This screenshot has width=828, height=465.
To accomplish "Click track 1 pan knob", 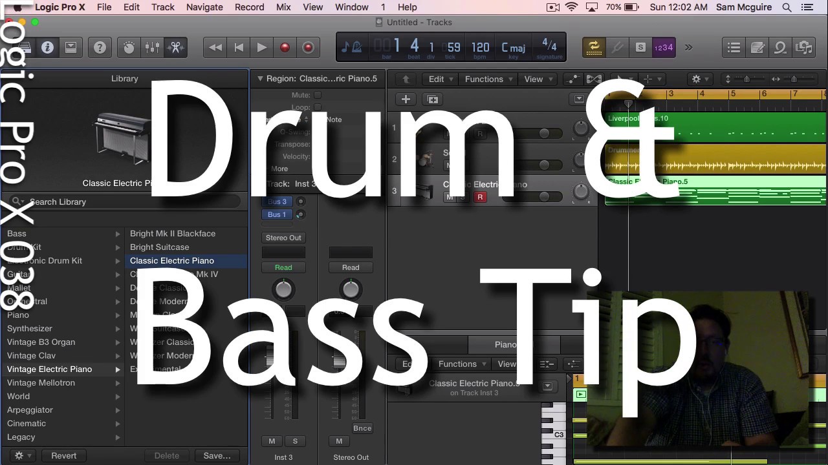I will [581, 128].
